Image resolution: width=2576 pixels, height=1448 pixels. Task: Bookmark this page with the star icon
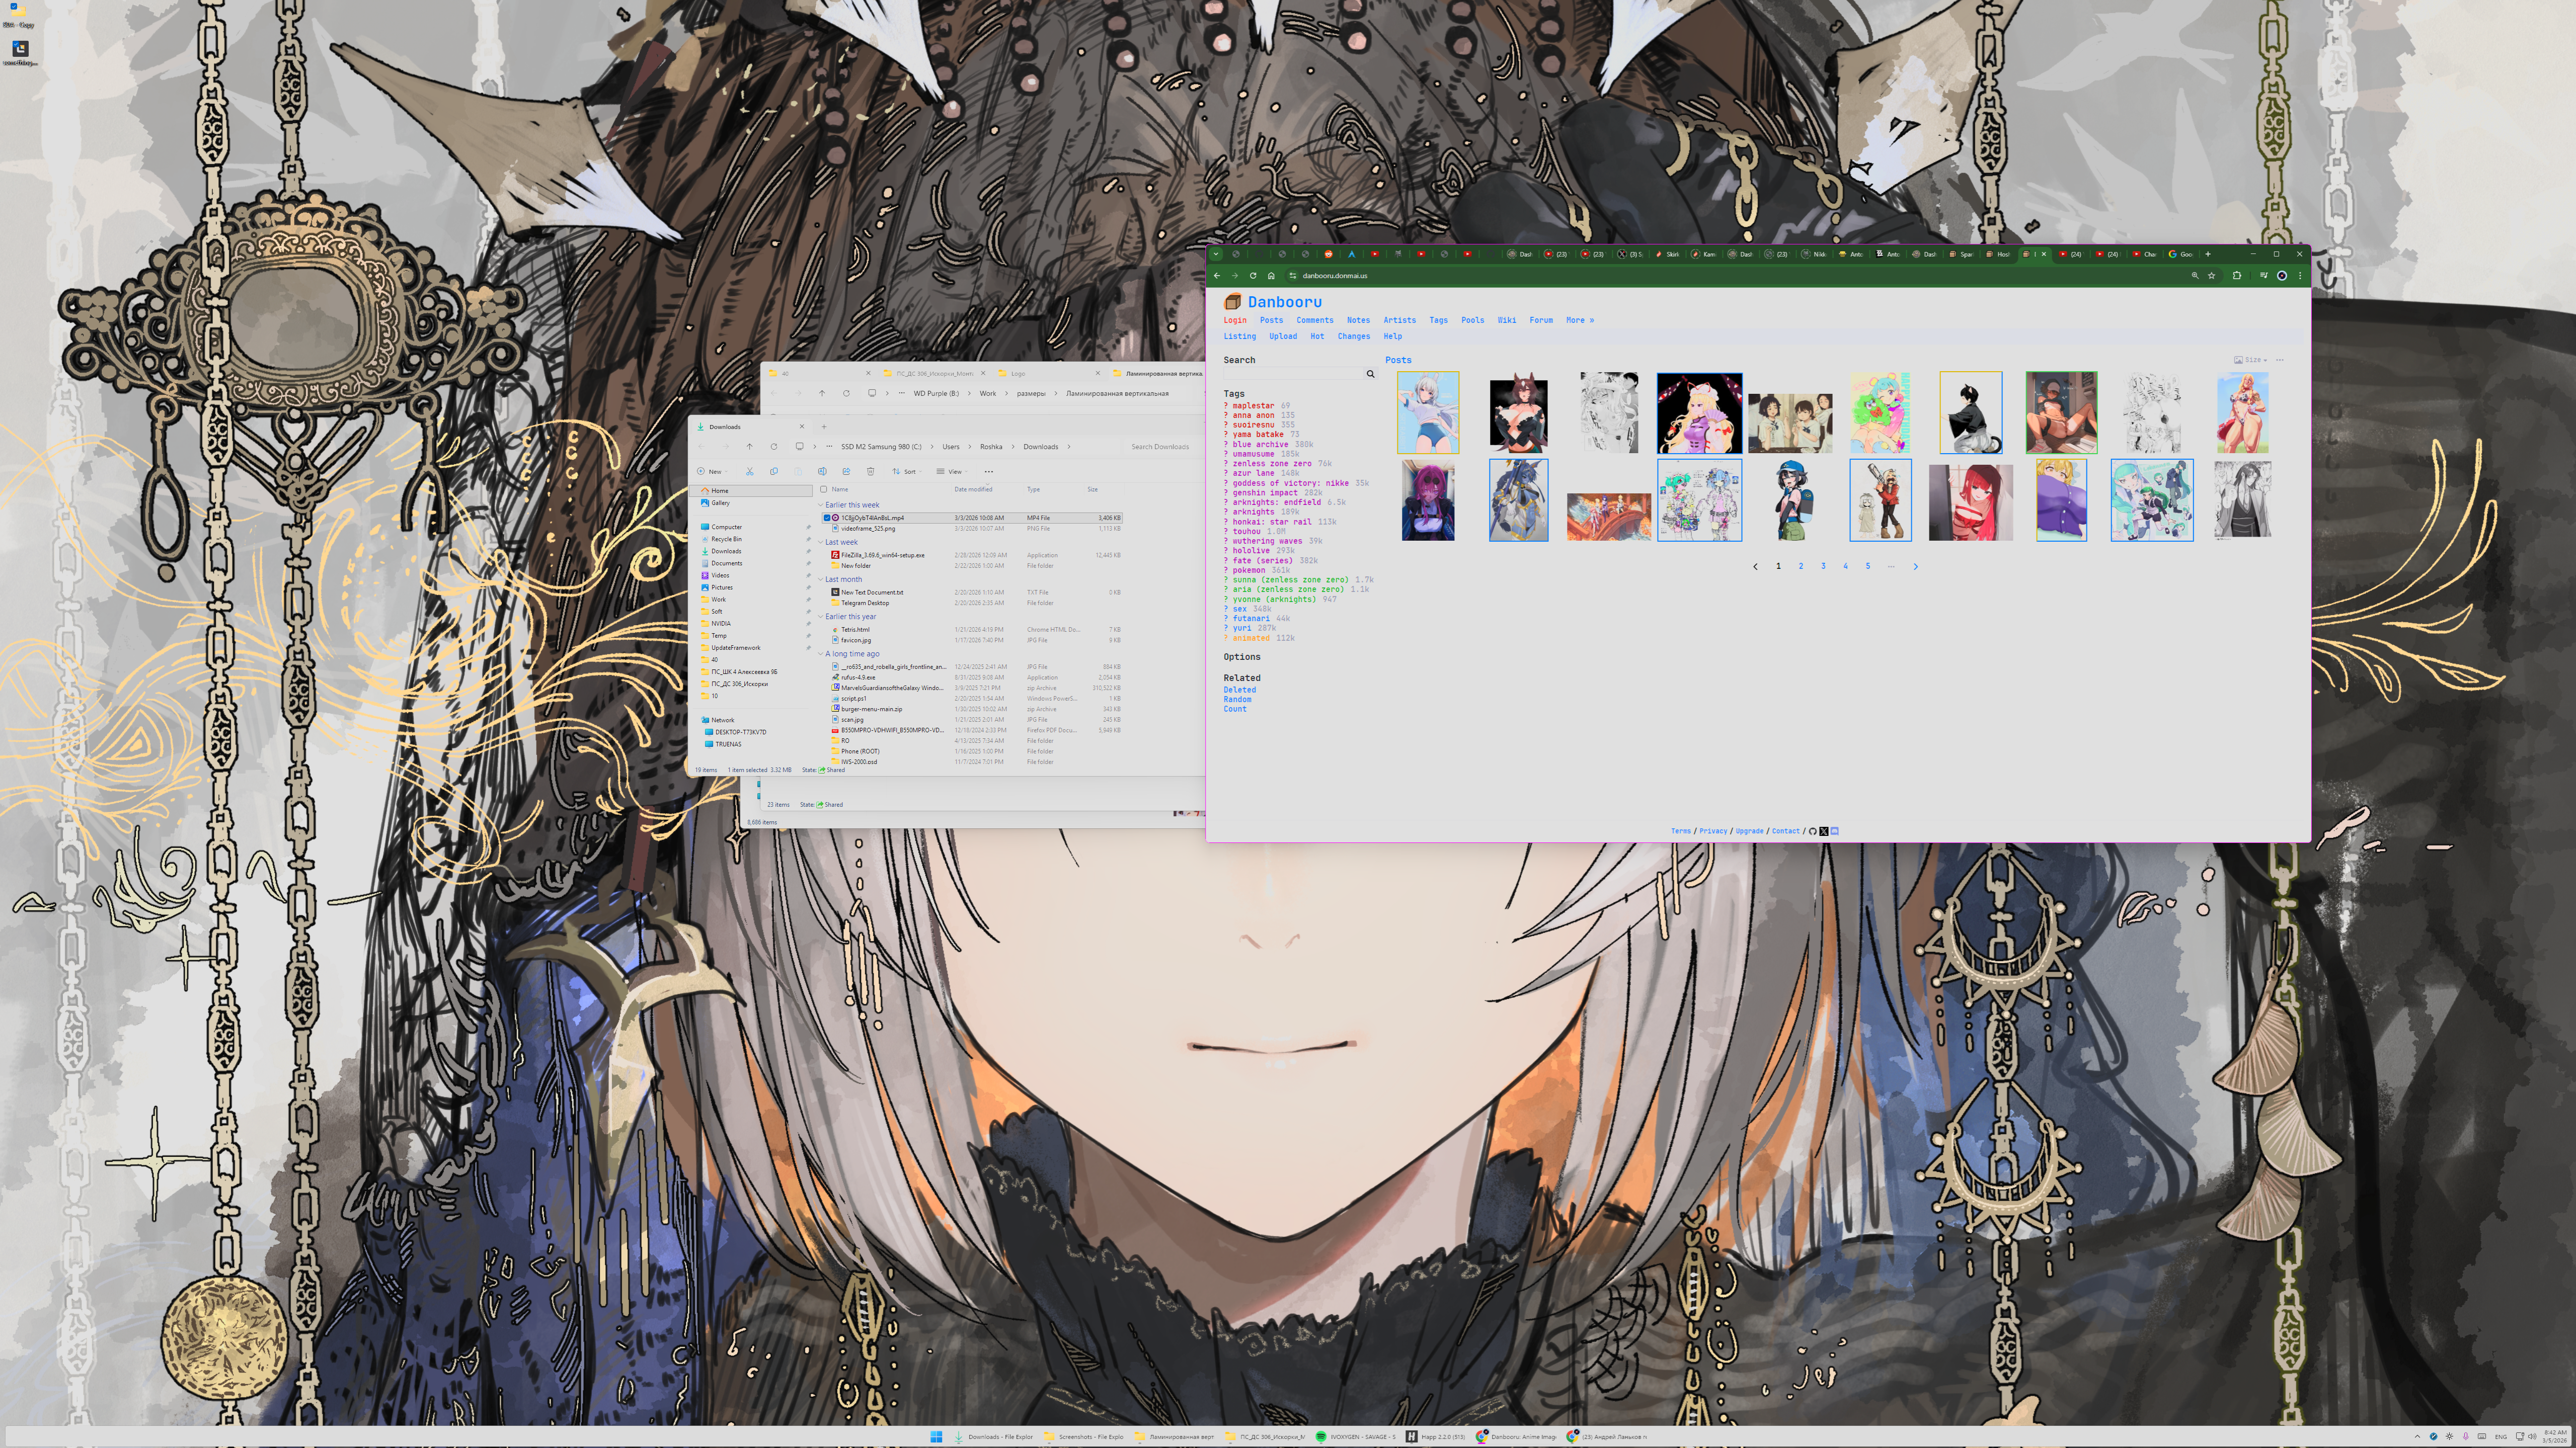[2211, 276]
